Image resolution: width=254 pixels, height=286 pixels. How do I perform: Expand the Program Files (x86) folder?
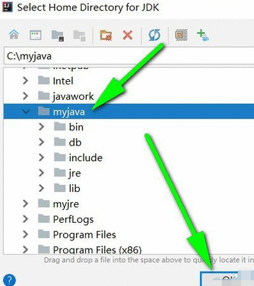pyautogui.click(x=26, y=249)
